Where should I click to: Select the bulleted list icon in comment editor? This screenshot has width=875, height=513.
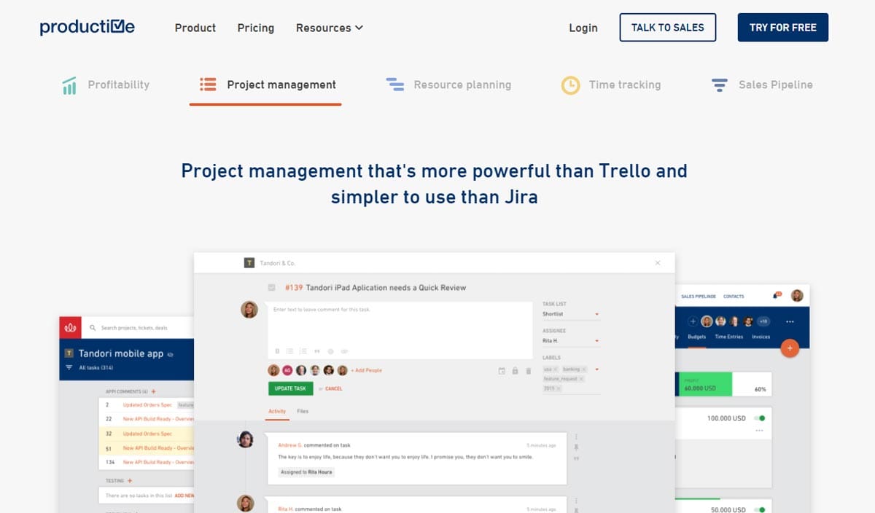pos(289,351)
